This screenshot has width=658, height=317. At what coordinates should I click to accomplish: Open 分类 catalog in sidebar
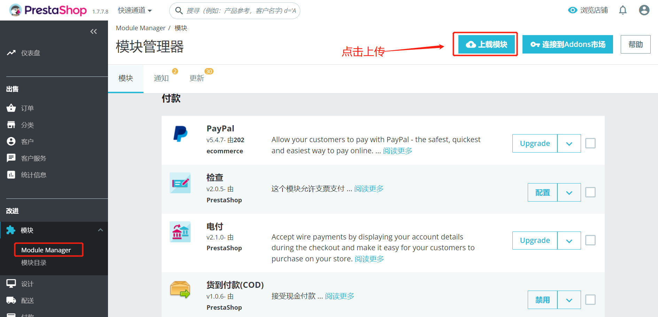click(20, 125)
